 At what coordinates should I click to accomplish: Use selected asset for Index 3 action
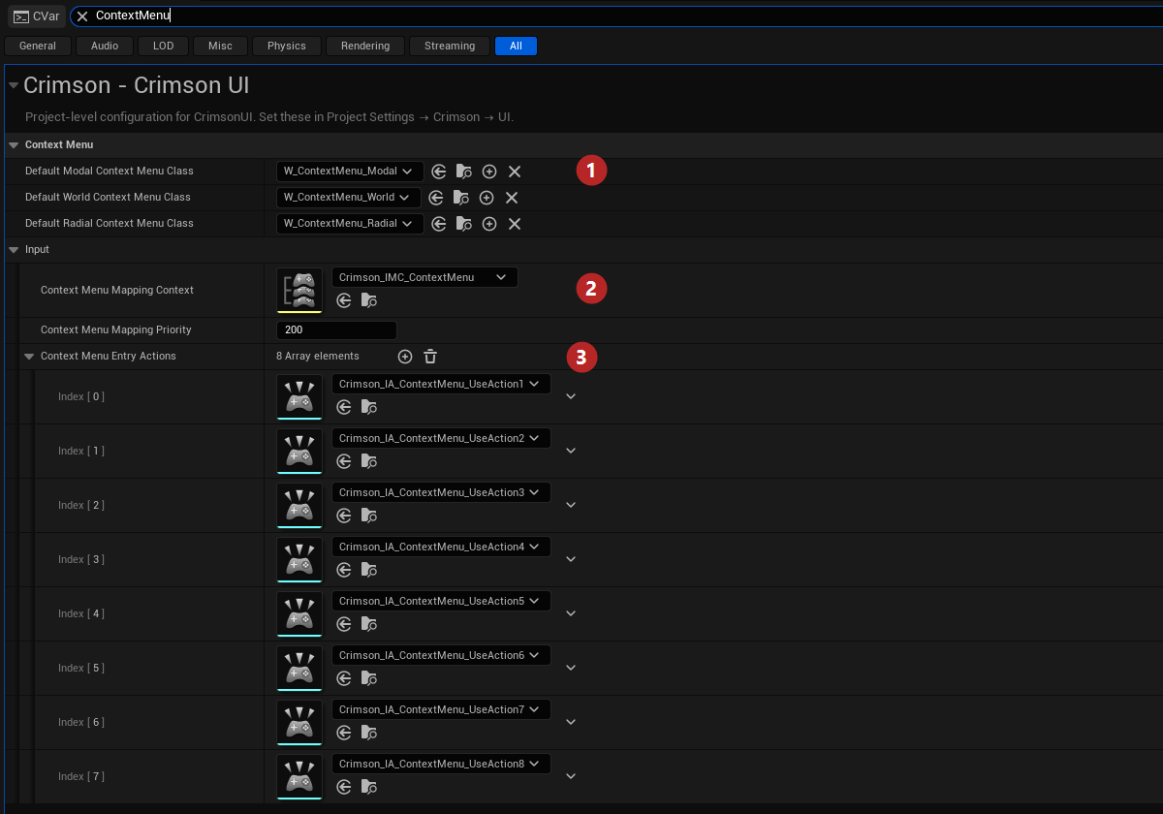point(343,570)
